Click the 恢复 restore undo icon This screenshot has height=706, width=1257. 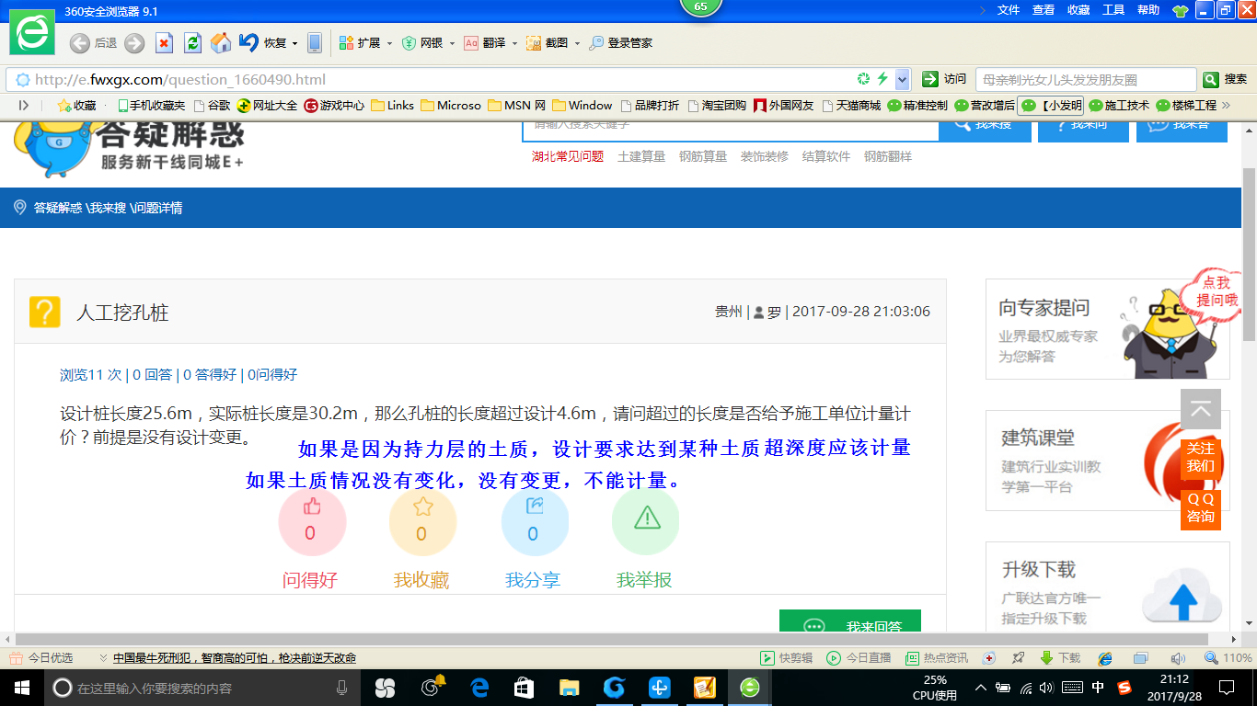pyautogui.click(x=248, y=42)
